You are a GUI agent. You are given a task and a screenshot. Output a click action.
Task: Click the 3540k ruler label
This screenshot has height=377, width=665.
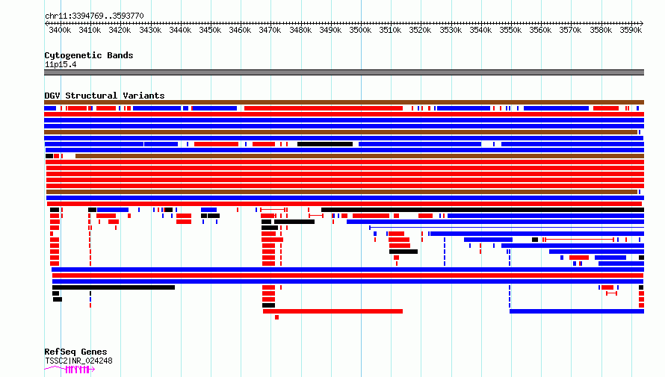tap(480, 30)
